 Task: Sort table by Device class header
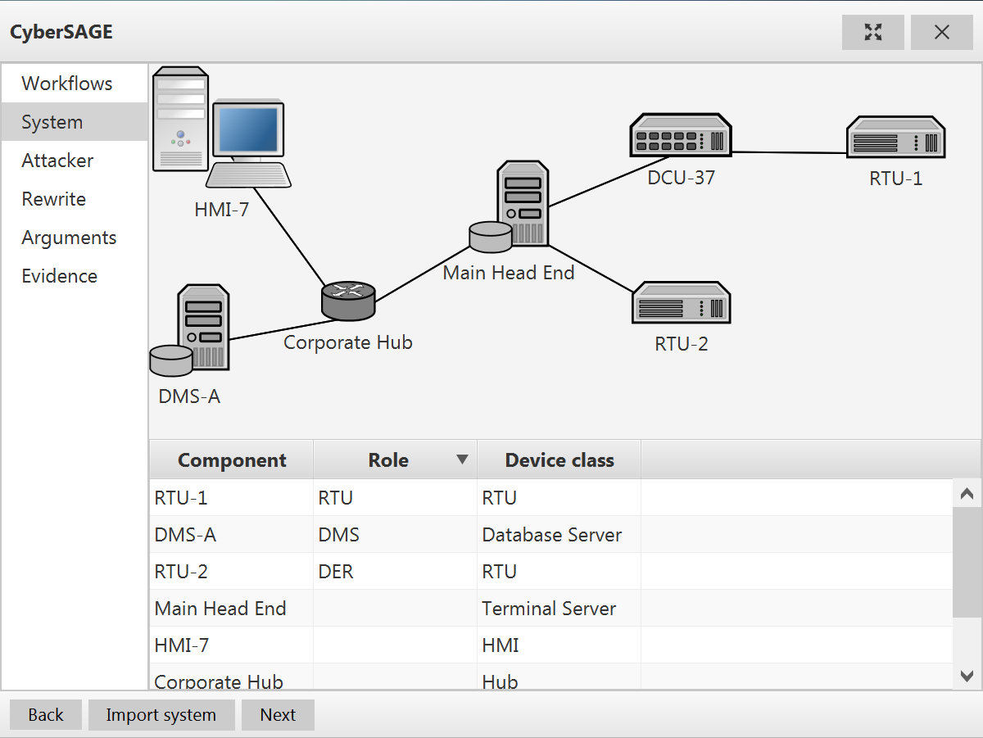point(559,460)
